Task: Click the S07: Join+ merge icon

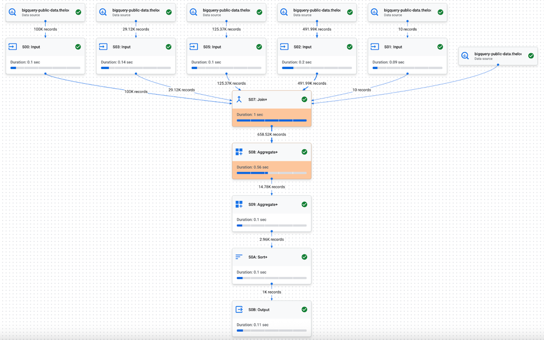Action: (239, 99)
